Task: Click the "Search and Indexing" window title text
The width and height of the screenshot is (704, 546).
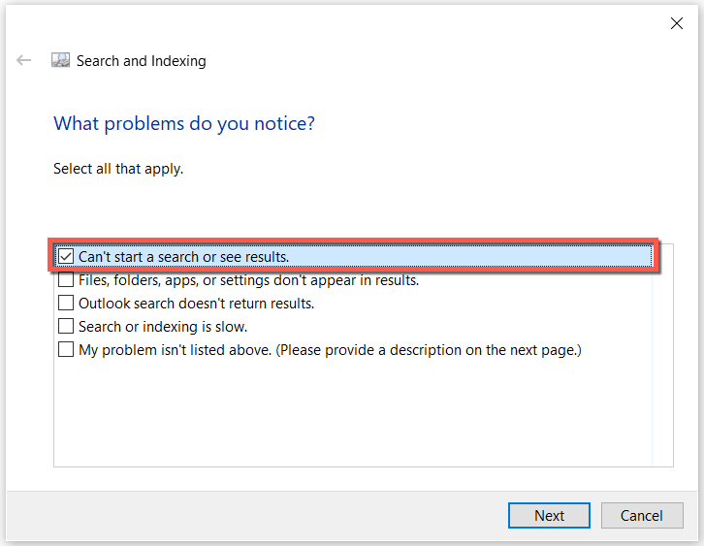Action: [x=142, y=60]
